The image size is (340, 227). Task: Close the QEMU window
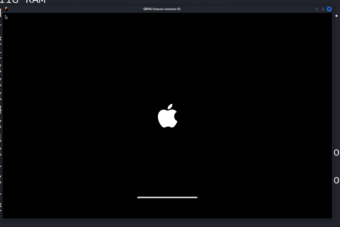(x=329, y=9)
